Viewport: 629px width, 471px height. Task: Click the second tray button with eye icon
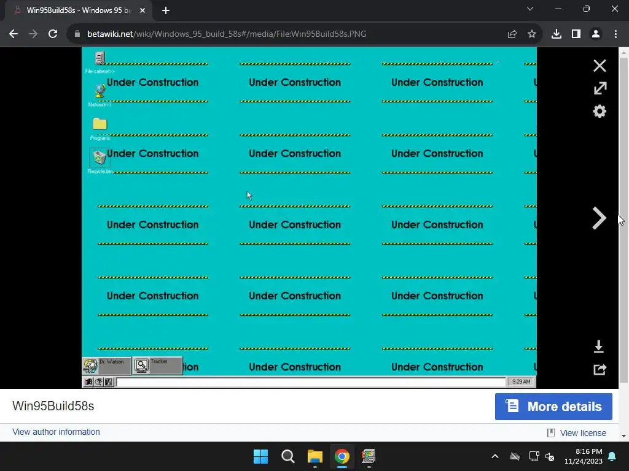(x=99, y=382)
